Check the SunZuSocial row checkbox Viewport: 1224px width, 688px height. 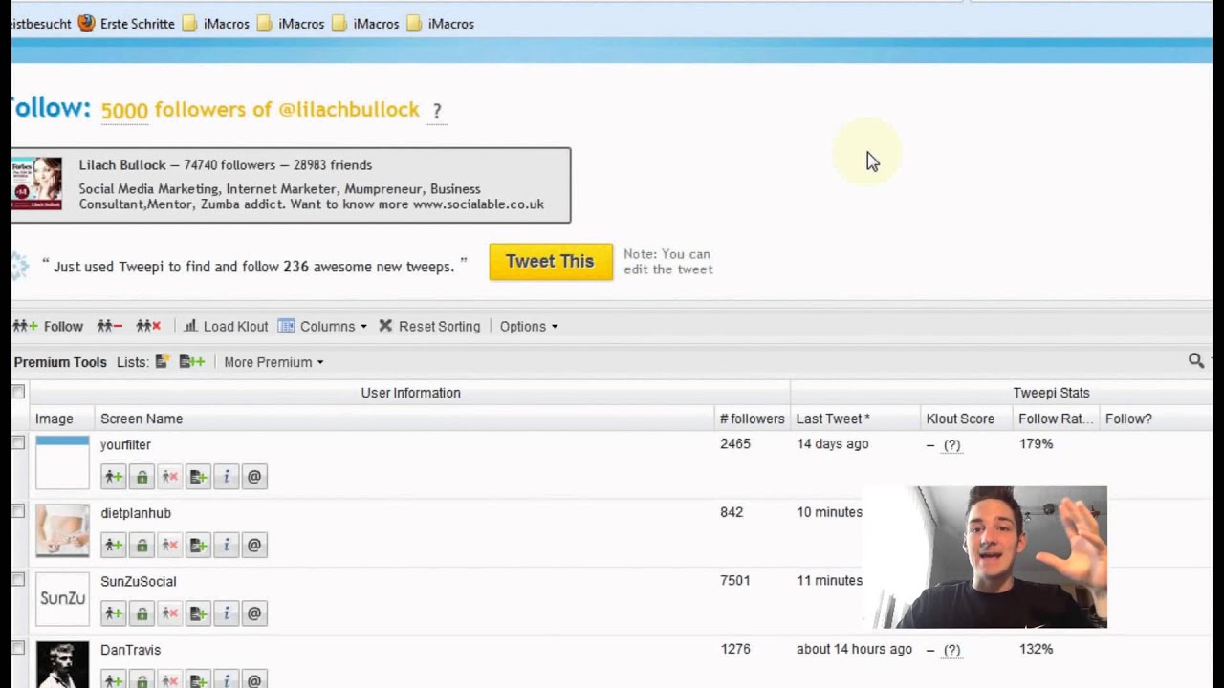(18, 579)
